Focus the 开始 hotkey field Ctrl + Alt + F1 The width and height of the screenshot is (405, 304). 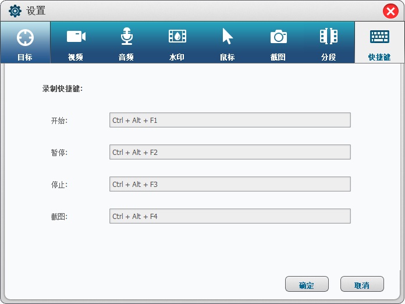pyautogui.click(x=230, y=120)
